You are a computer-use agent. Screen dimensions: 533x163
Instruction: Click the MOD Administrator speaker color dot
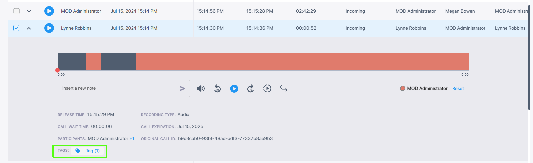(x=403, y=88)
